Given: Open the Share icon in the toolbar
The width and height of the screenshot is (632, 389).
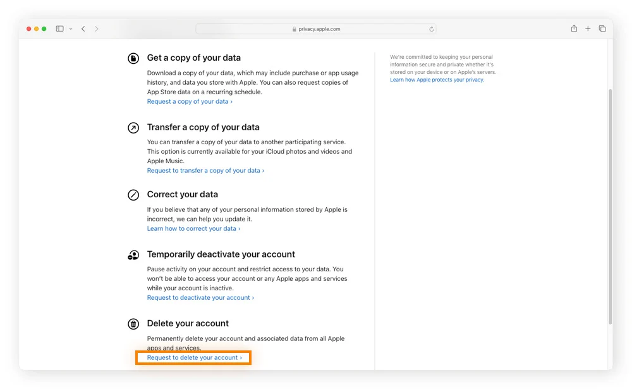Looking at the screenshot, I should tap(574, 28).
